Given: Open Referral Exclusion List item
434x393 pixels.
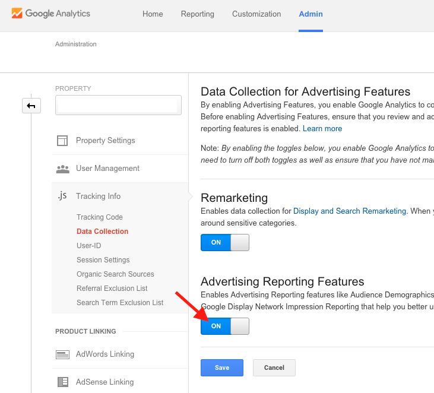Looking at the screenshot, I should [x=112, y=289].
